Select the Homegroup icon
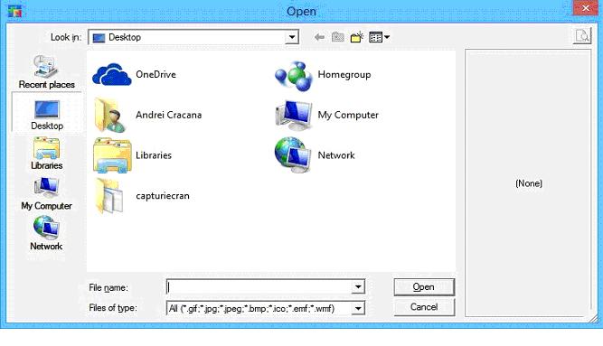603x346 pixels. click(x=294, y=76)
